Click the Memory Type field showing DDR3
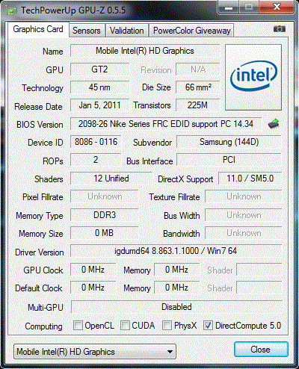Image resolution: width=299 pixels, height=369 pixels. point(105,215)
